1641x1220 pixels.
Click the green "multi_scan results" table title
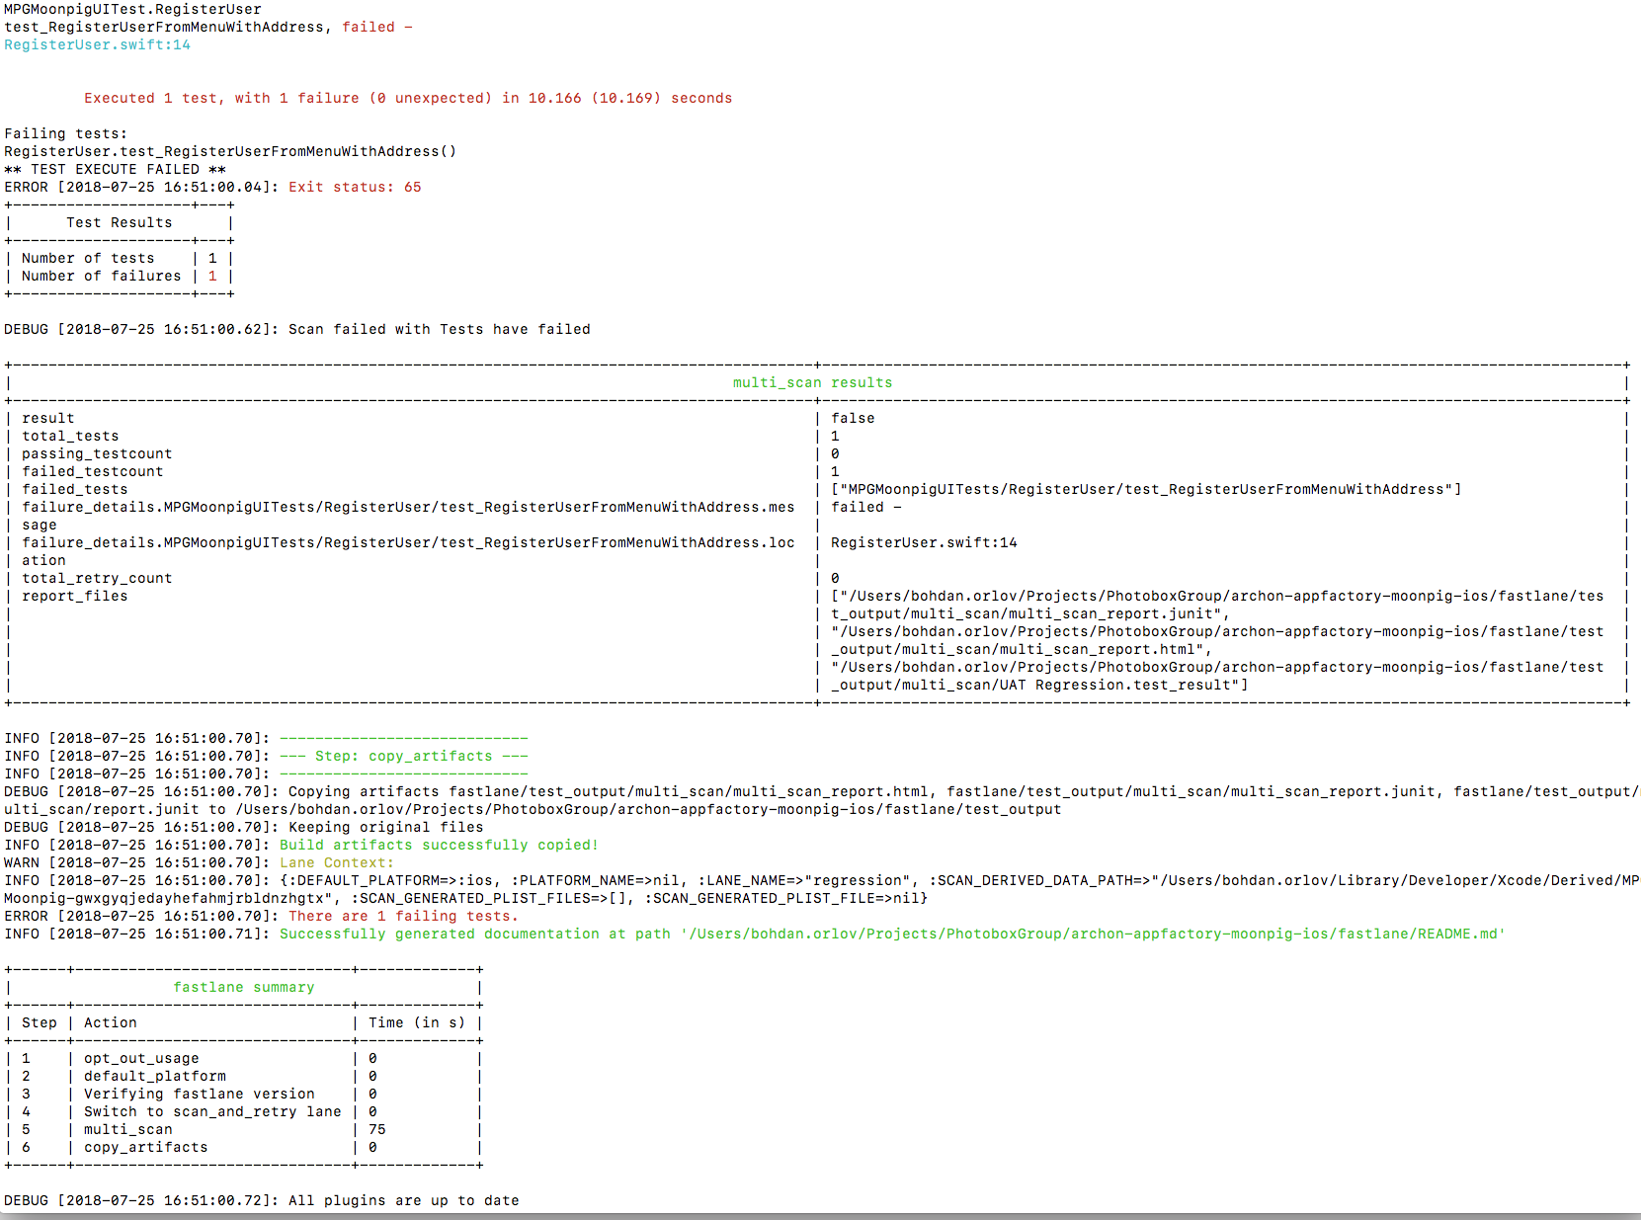812,382
